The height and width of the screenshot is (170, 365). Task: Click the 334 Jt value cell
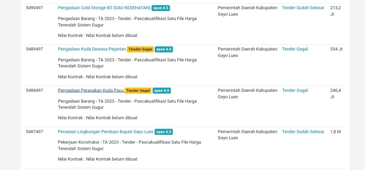point(336,49)
